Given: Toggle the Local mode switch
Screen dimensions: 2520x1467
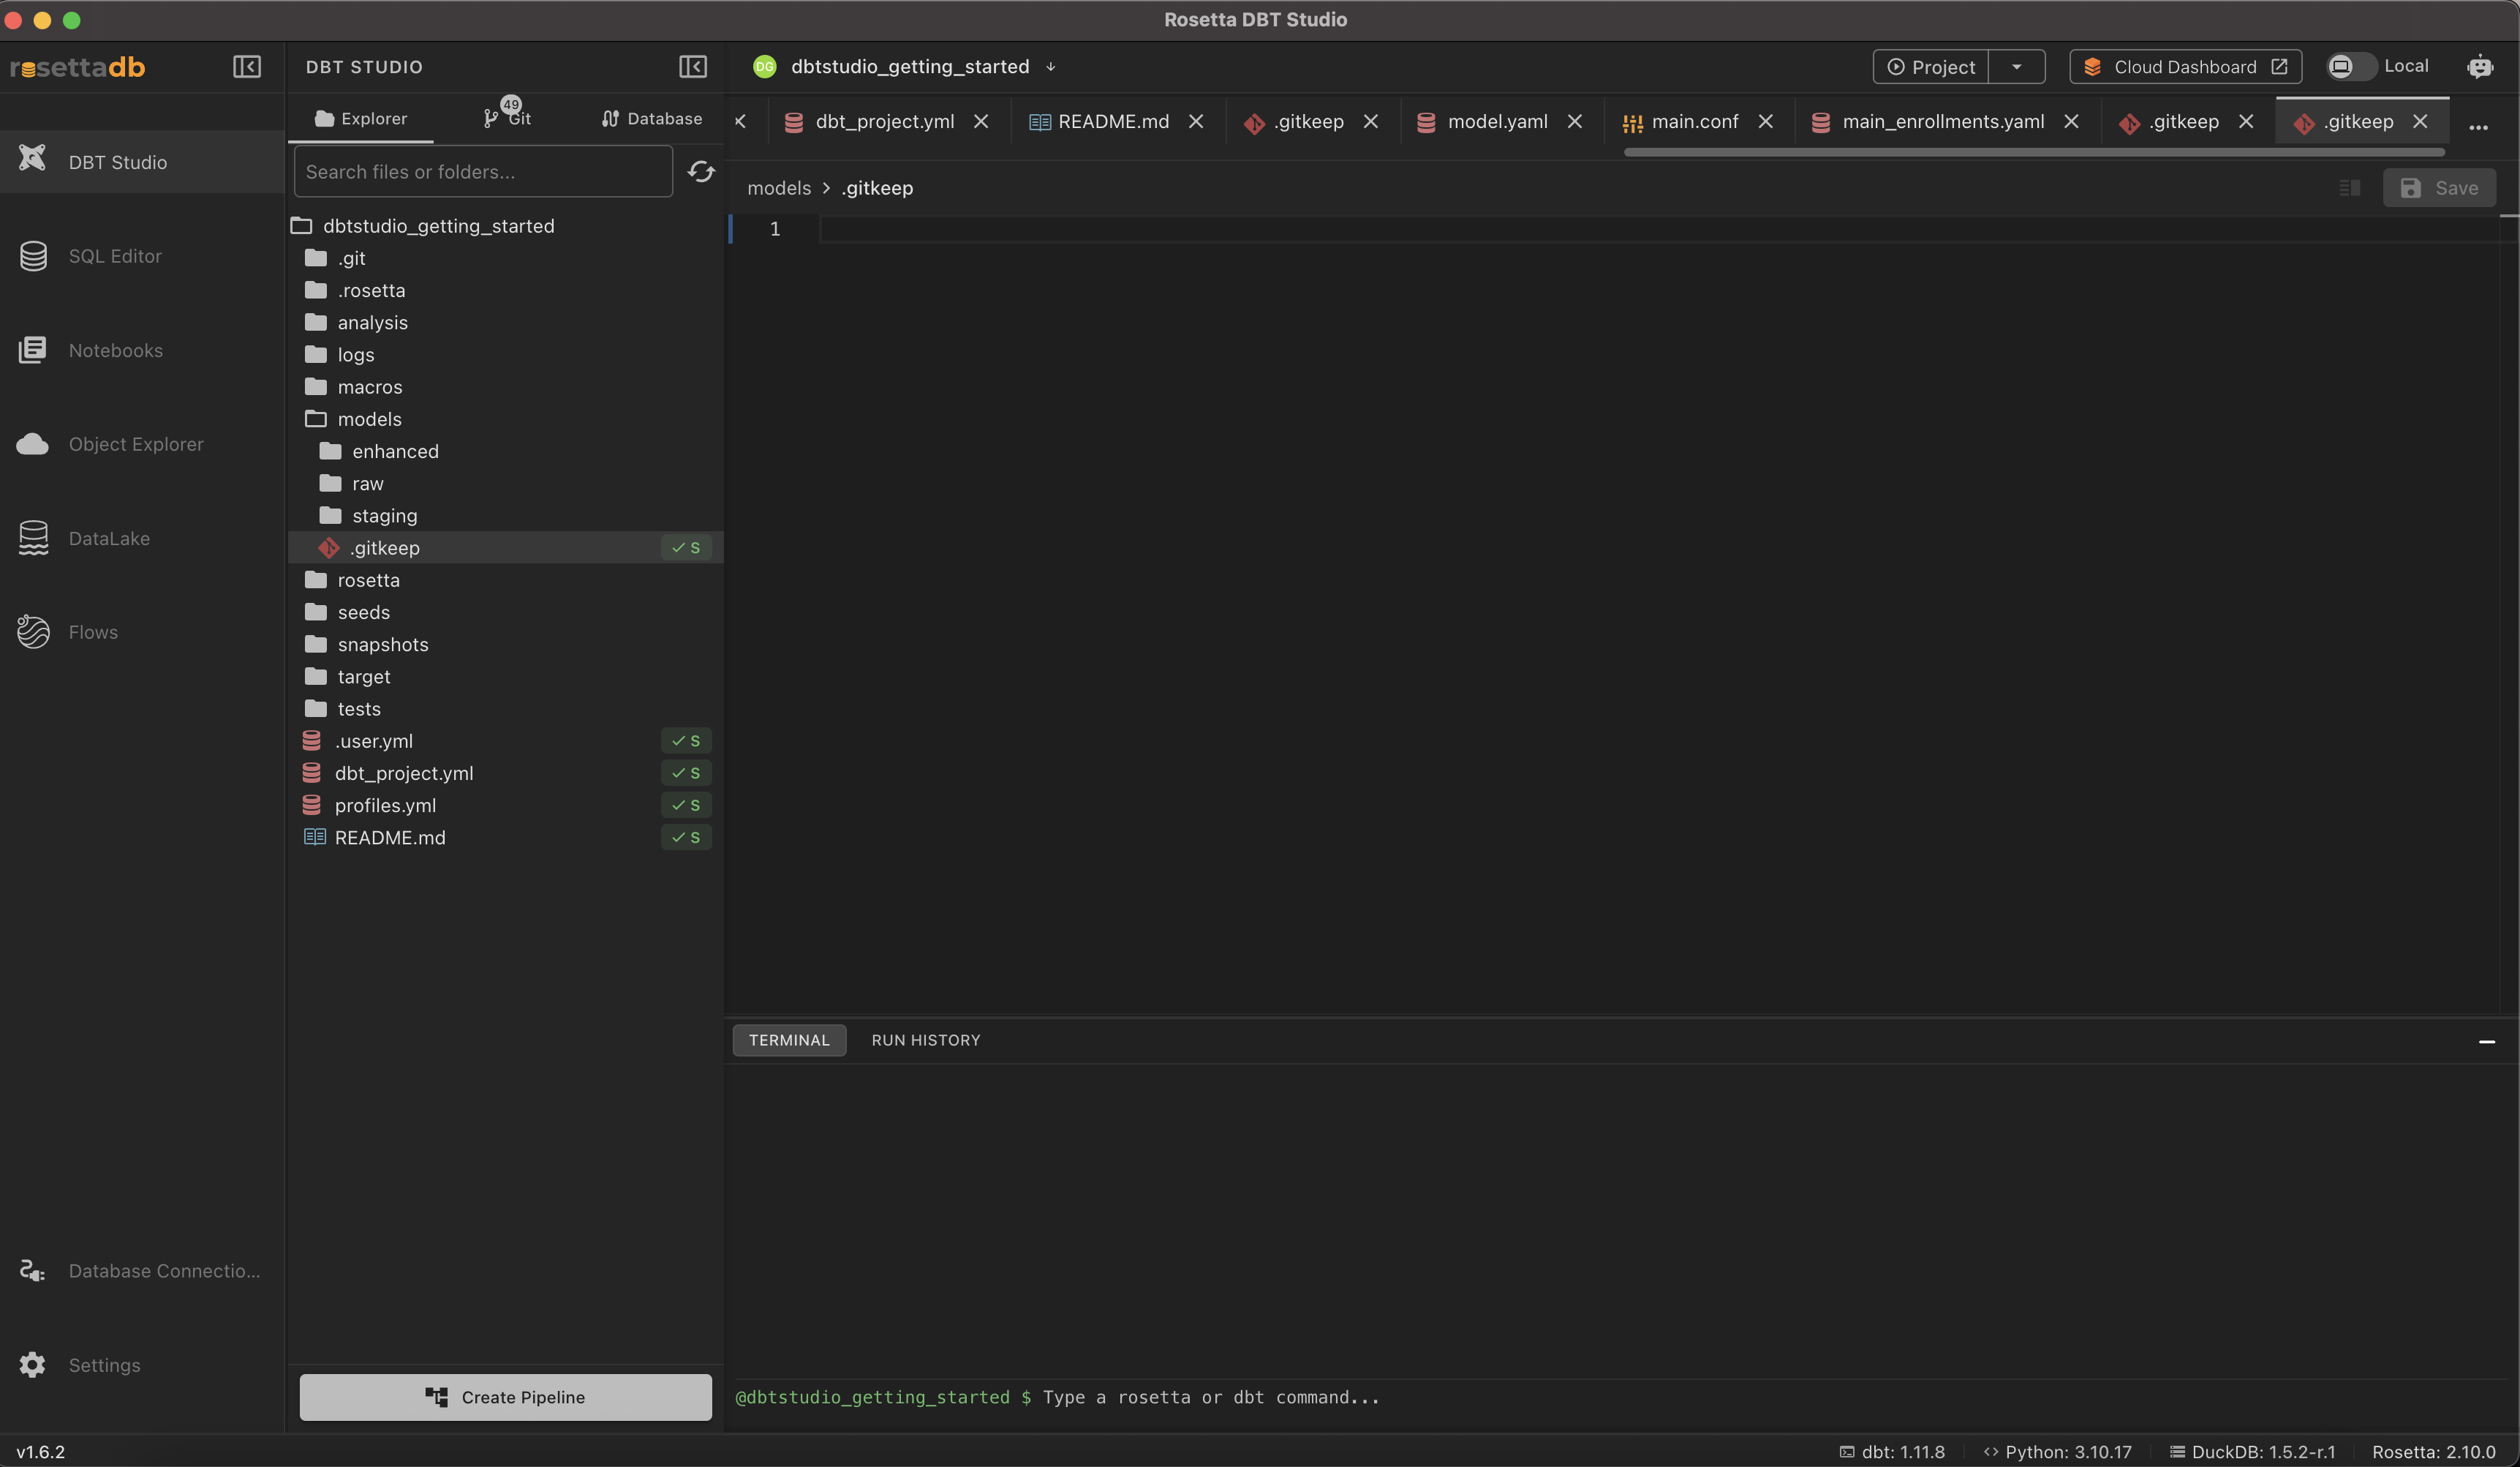Looking at the screenshot, I should 2350,67.
